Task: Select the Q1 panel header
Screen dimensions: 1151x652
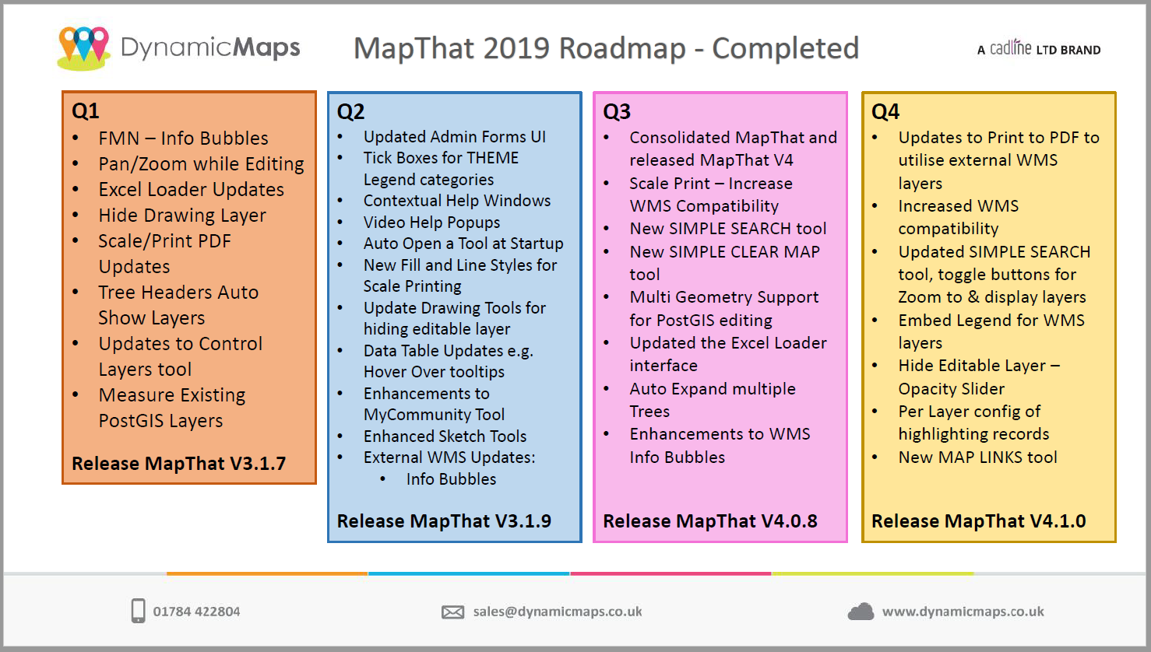Action: (x=86, y=110)
